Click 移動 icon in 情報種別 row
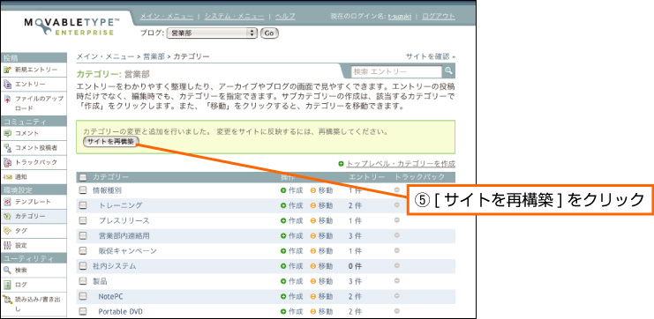This screenshot has width=654, height=319. tap(313, 190)
